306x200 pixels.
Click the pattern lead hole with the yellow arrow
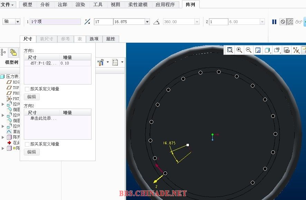coord(165,173)
